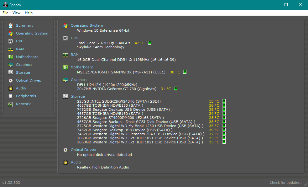Viewport: 308px width, 187px height.
Task: Click '4657GB Seagate Backup+ Desk SCSI' row
Action: click(136, 122)
